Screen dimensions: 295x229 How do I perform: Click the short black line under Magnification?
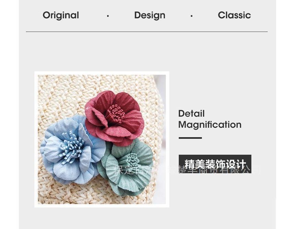(x=190, y=138)
